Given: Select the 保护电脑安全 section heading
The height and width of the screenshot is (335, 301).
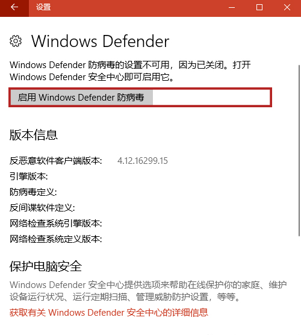Looking at the screenshot, I should (x=46, y=266).
